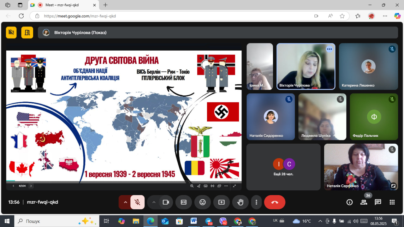The width and height of the screenshot is (404, 227).
Task: Open the chat with everyone panel
Action: pos(378,202)
